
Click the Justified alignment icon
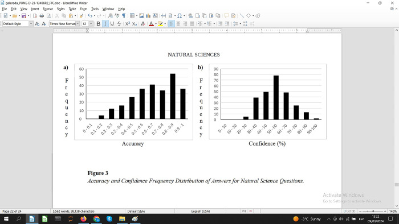point(192,23)
